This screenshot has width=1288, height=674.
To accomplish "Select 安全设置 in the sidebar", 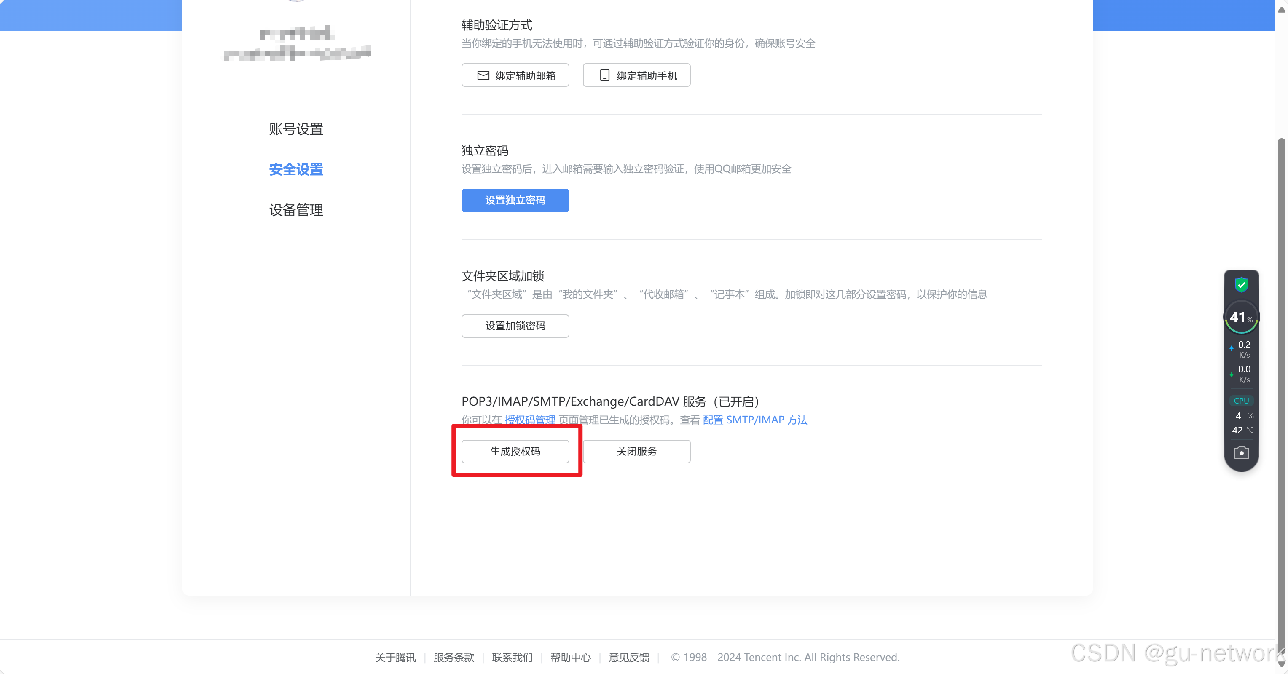I will click(296, 169).
